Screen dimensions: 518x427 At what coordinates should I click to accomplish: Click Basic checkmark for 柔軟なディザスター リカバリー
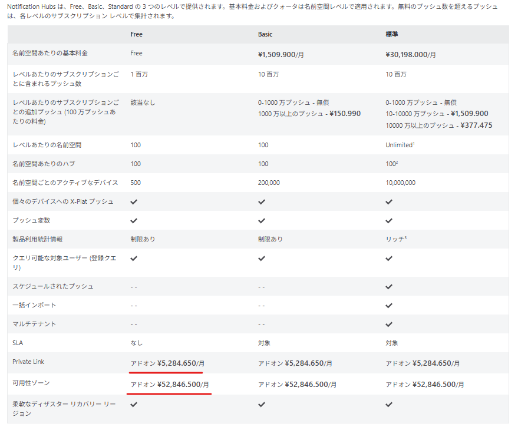[262, 405]
